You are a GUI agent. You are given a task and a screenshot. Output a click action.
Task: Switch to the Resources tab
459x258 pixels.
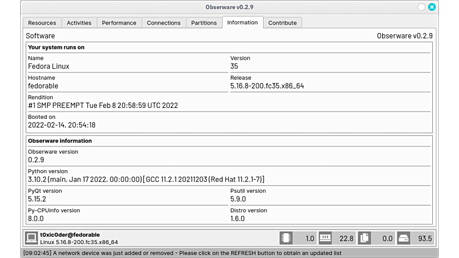[x=42, y=23]
